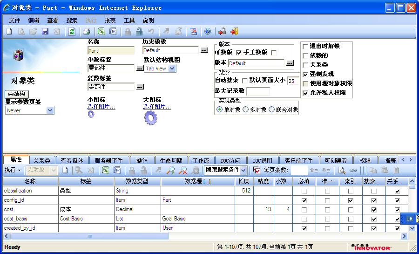The image size is (419, 254).
Task: Export properties grid to Excel
Action: [x=105, y=170]
